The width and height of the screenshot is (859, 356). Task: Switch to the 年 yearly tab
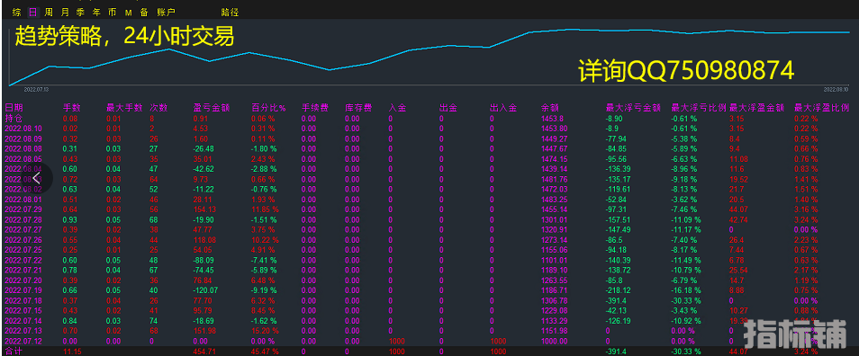(96, 12)
